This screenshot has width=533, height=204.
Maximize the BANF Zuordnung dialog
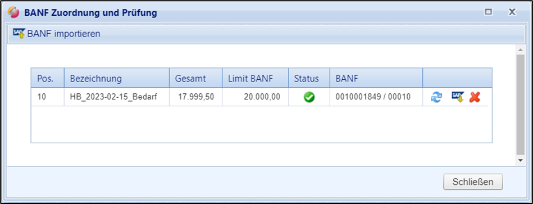tap(489, 12)
